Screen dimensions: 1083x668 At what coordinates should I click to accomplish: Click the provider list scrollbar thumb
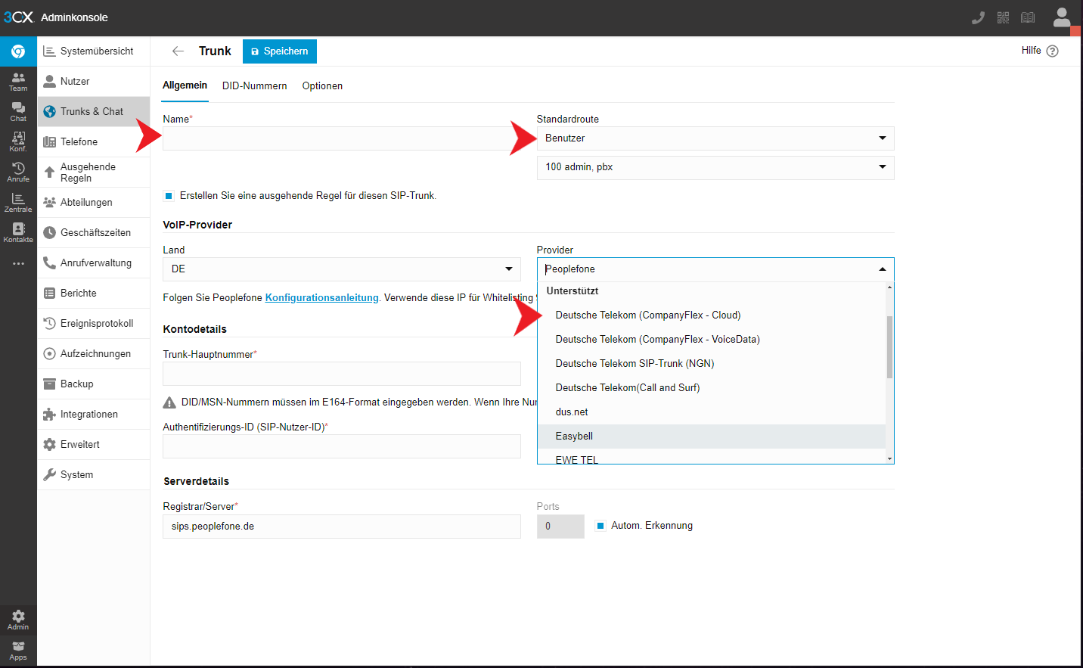pos(889,346)
